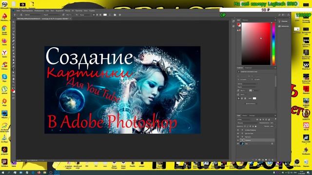This screenshot has width=312, height=175.
Task: Select the 'Фон' layer thumbnail
Action: click(242, 144)
